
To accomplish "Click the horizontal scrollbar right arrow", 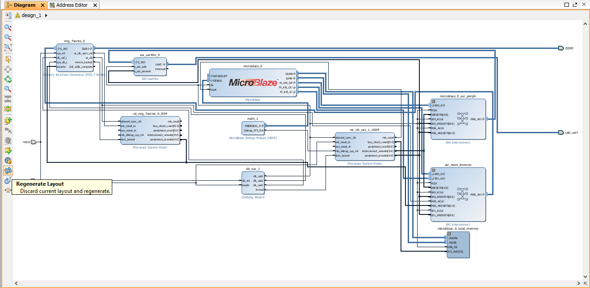I will tap(579, 284).
